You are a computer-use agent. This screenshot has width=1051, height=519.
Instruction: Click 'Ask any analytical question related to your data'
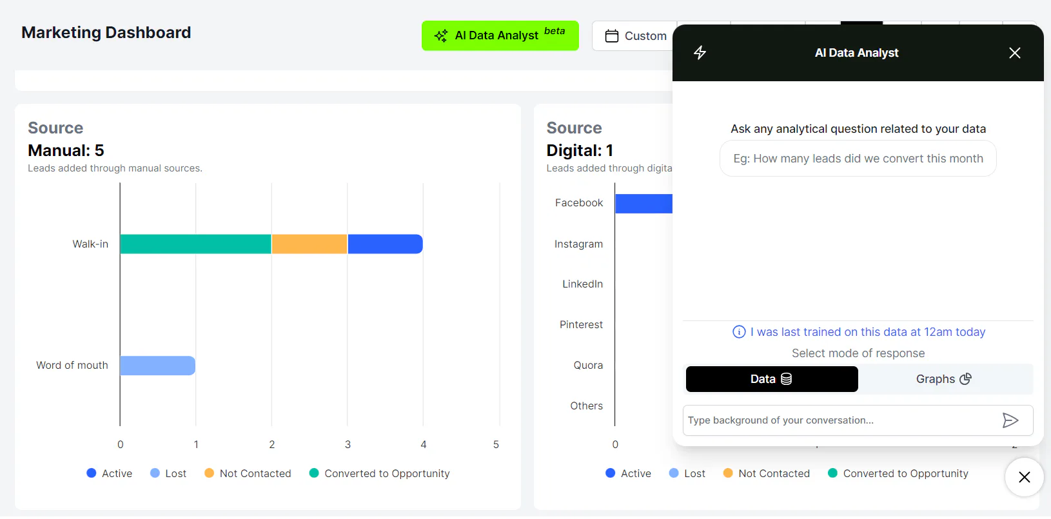tap(858, 129)
